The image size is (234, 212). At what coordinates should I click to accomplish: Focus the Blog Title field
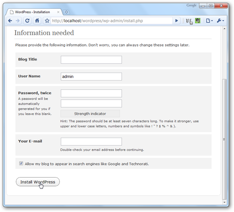[91, 60]
